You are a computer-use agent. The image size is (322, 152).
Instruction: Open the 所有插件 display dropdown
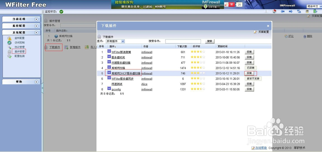point(115,41)
